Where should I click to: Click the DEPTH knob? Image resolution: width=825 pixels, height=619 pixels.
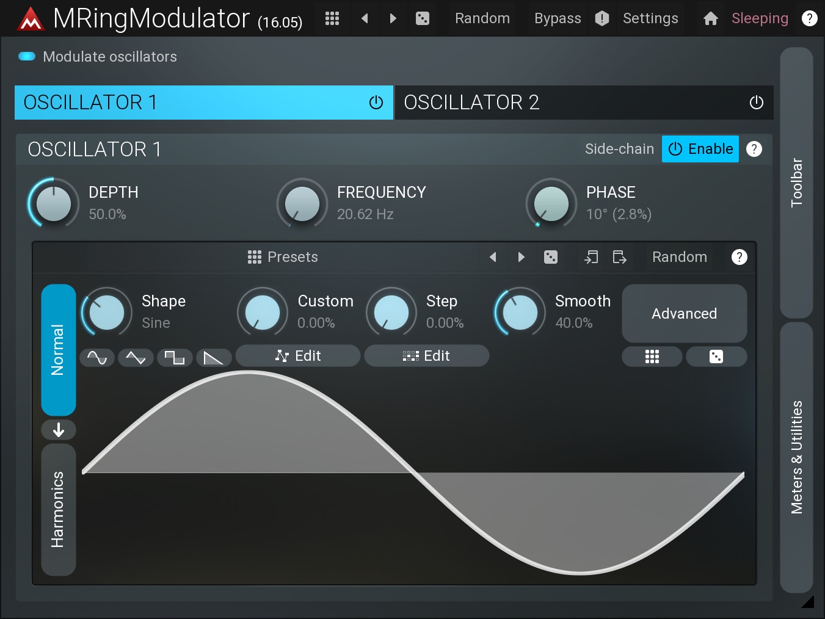(x=54, y=203)
